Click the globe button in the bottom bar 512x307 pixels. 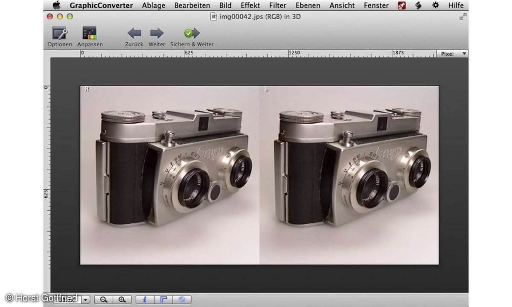click(182, 299)
